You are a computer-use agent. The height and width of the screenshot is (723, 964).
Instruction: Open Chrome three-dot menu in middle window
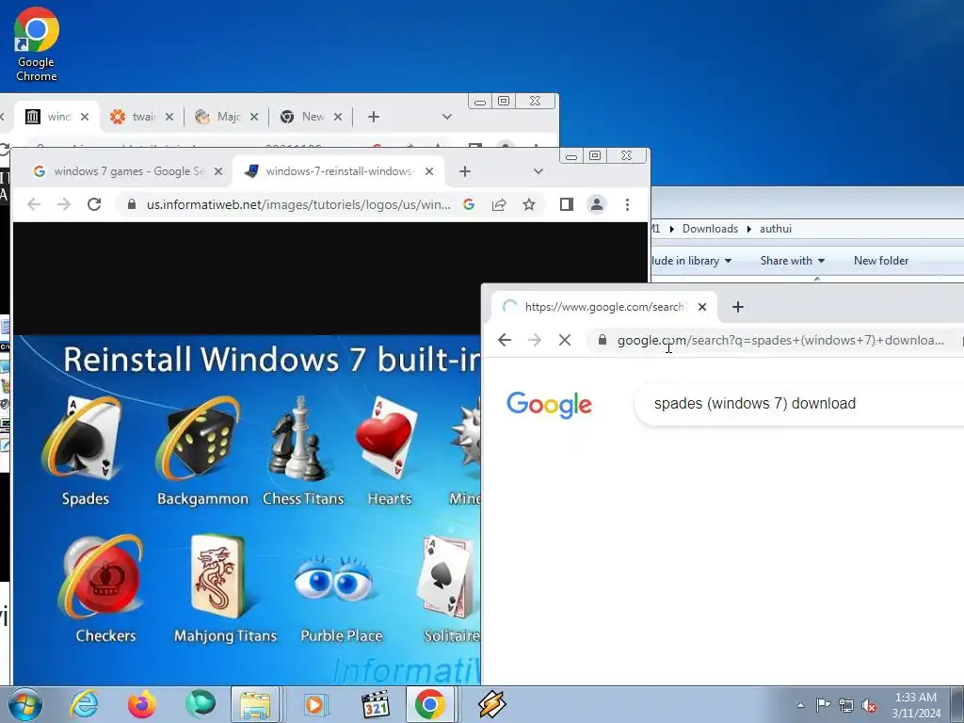coord(627,204)
